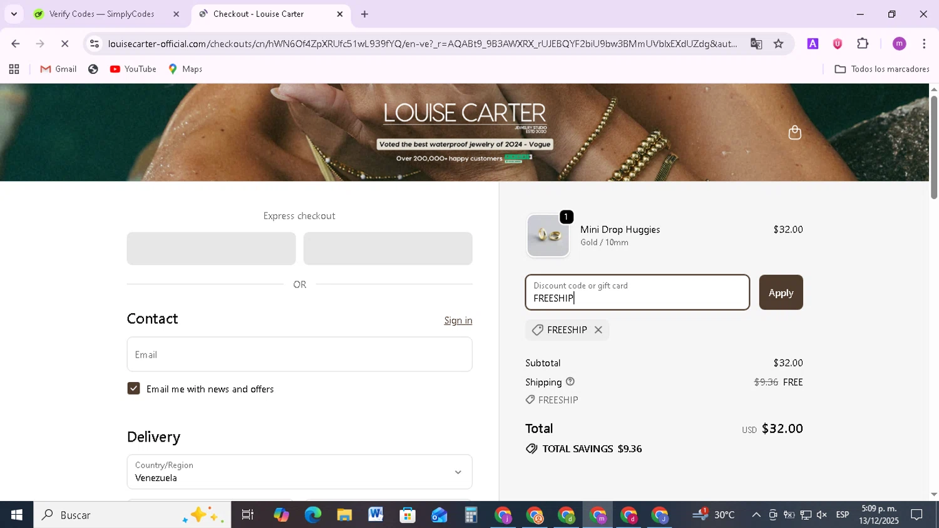Open the Extensions puzzle menu
This screenshot has height=528, width=939.
[863, 43]
